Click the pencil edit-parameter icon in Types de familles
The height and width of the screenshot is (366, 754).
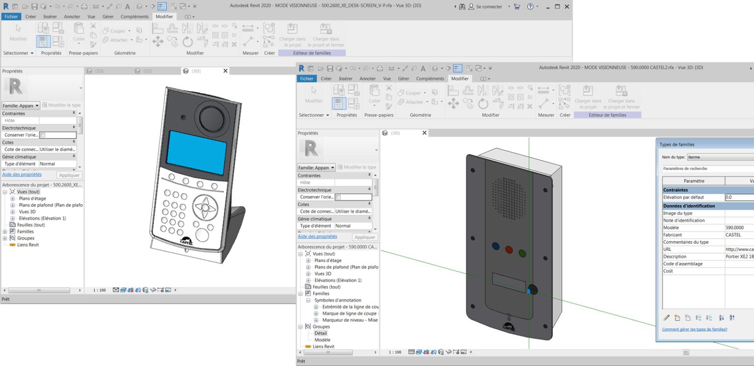(x=666, y=318)
